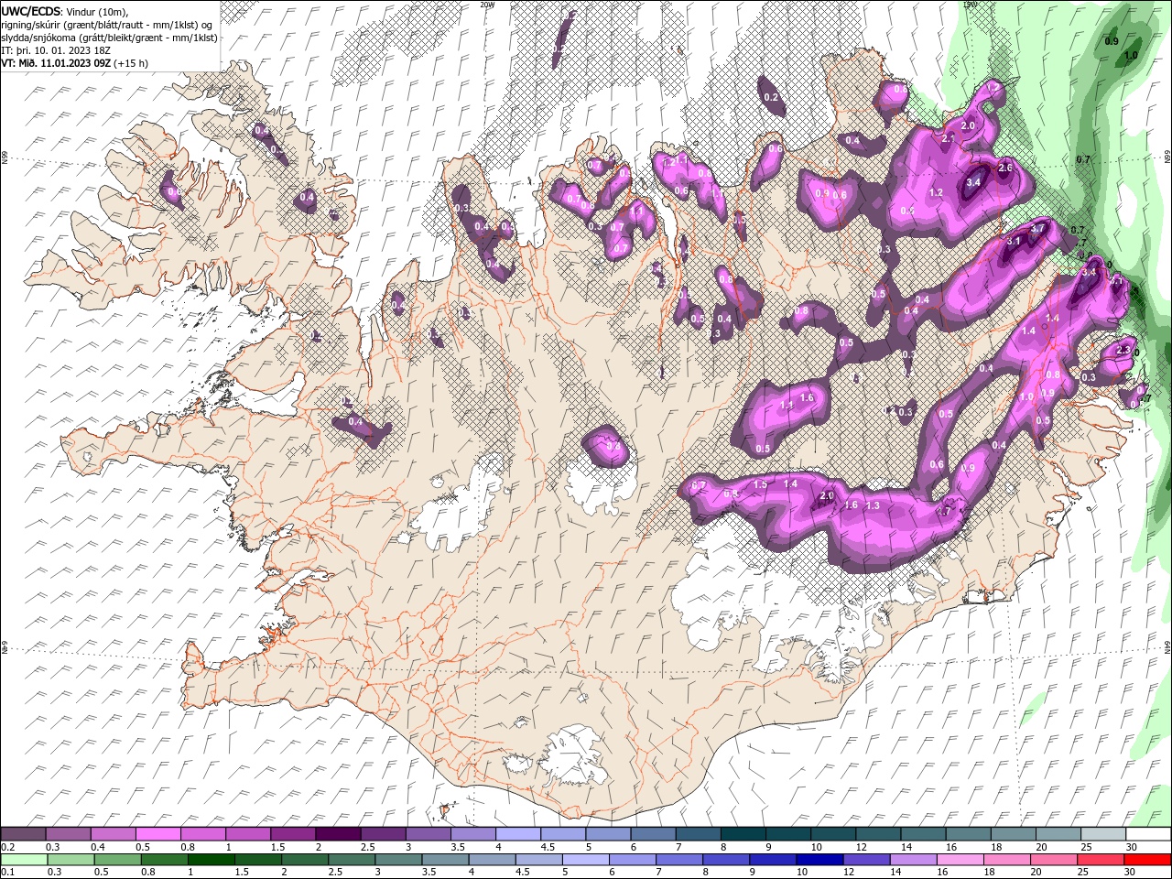Viewport: 1172px width, 879px height.
Task: Click the '2.1' precipitation value in the northeast
Action: tap(949, 139)
